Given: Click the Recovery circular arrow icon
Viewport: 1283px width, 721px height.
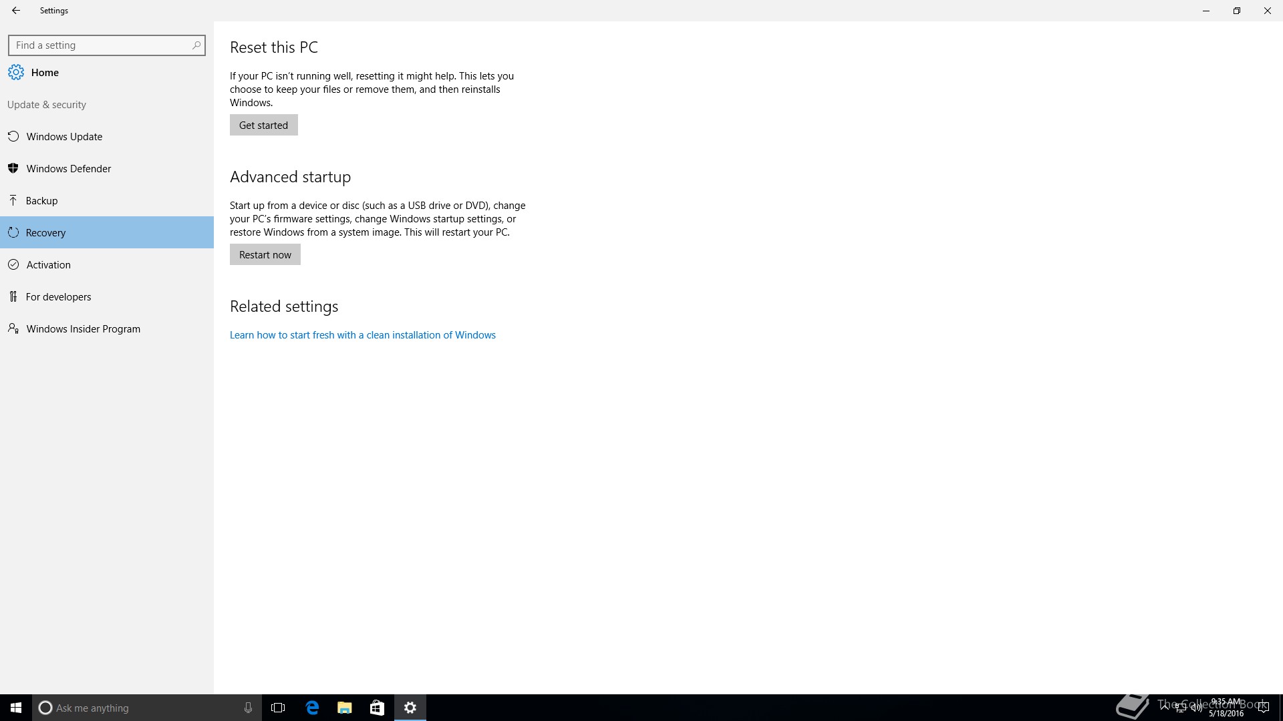Looking at the screenshot, I should pos(13,232).
